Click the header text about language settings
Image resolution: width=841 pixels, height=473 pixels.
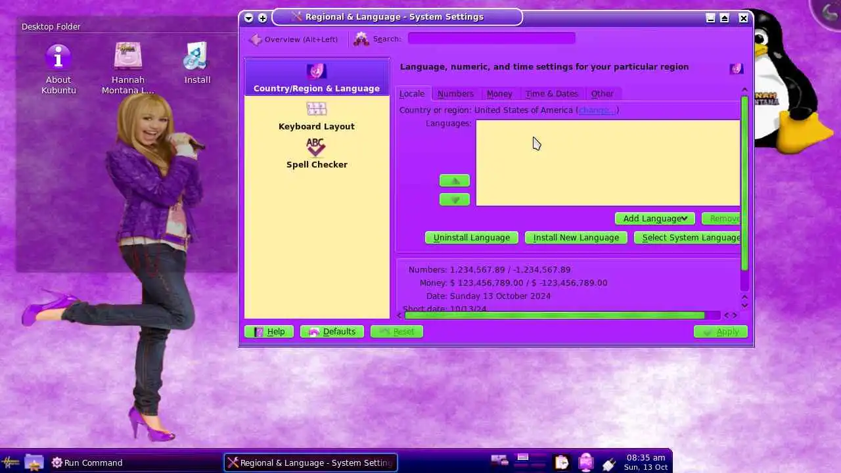pos(544,67)
